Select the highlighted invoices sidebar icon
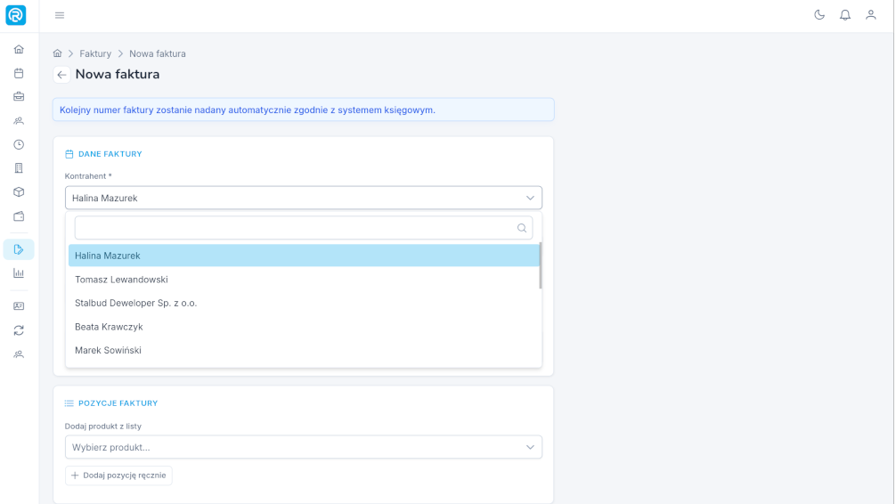The height and width of the screenshot is (504, 896). pyautogui.click(x=19, y=249)
